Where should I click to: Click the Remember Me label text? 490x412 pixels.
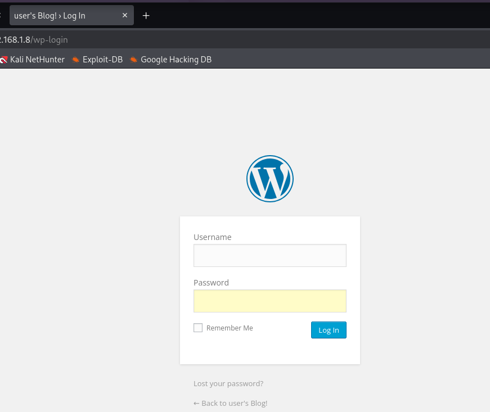pos(230,328)
